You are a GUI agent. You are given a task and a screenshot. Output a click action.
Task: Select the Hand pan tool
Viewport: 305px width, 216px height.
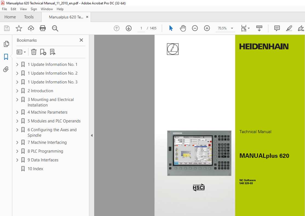(183, 28)
